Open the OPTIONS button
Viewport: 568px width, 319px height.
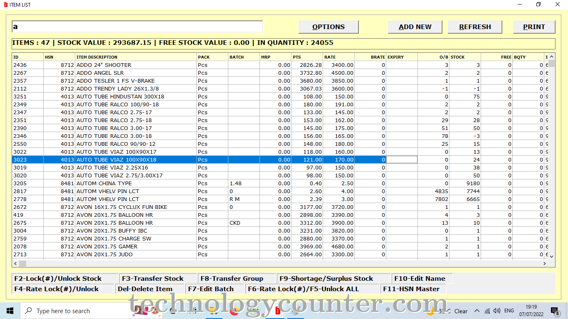pyautogui.click(x=328, y=27)
